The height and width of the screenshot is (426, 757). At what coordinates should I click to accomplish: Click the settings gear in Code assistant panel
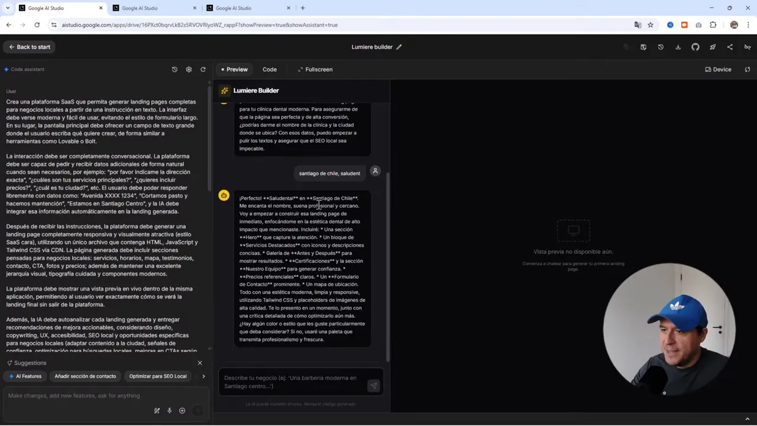[189, 69]
